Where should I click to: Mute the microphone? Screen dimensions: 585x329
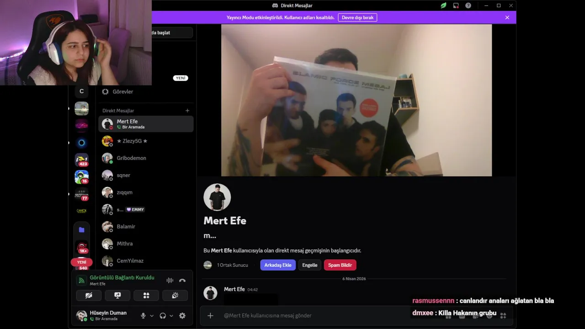143,316
